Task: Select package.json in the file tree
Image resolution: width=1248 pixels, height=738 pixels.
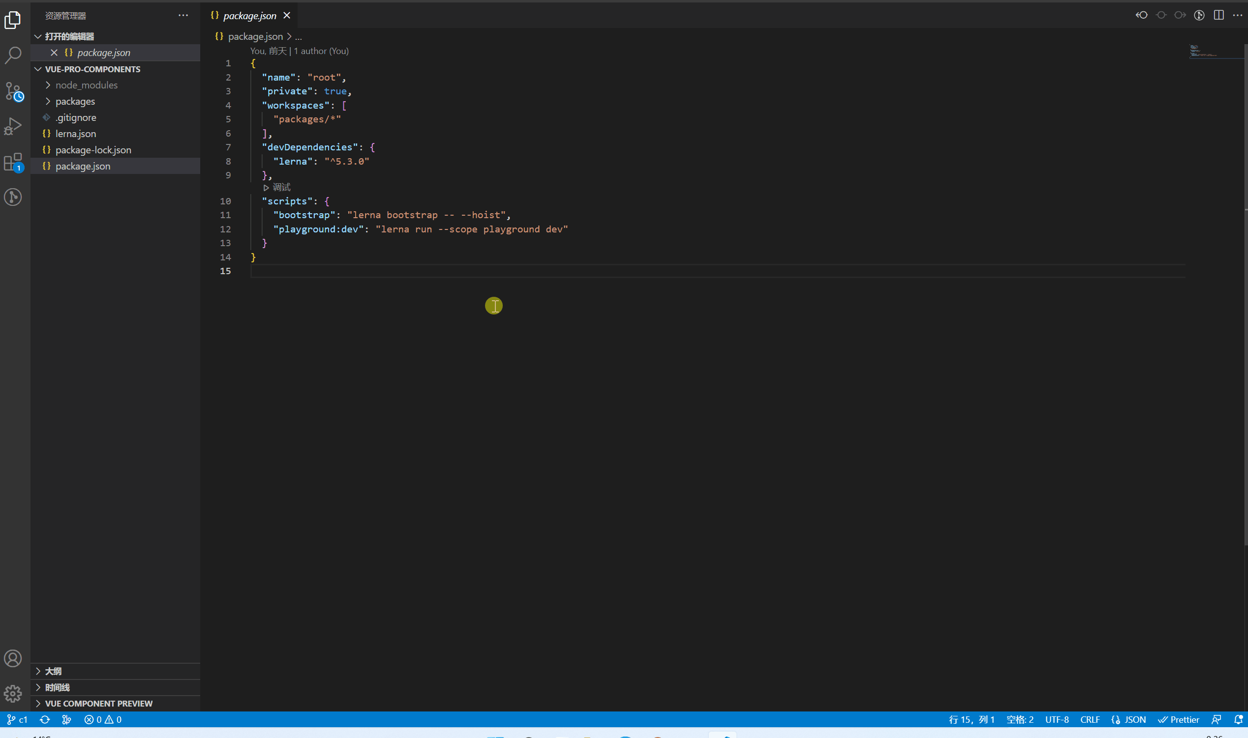Action: click(x=115, y=166)
